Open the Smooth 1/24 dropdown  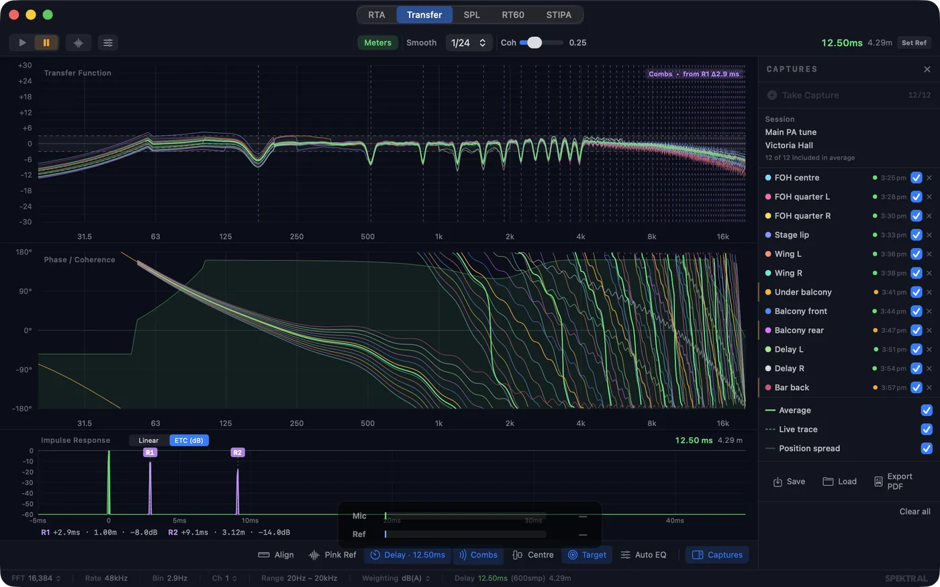click(x=469, y=42)
